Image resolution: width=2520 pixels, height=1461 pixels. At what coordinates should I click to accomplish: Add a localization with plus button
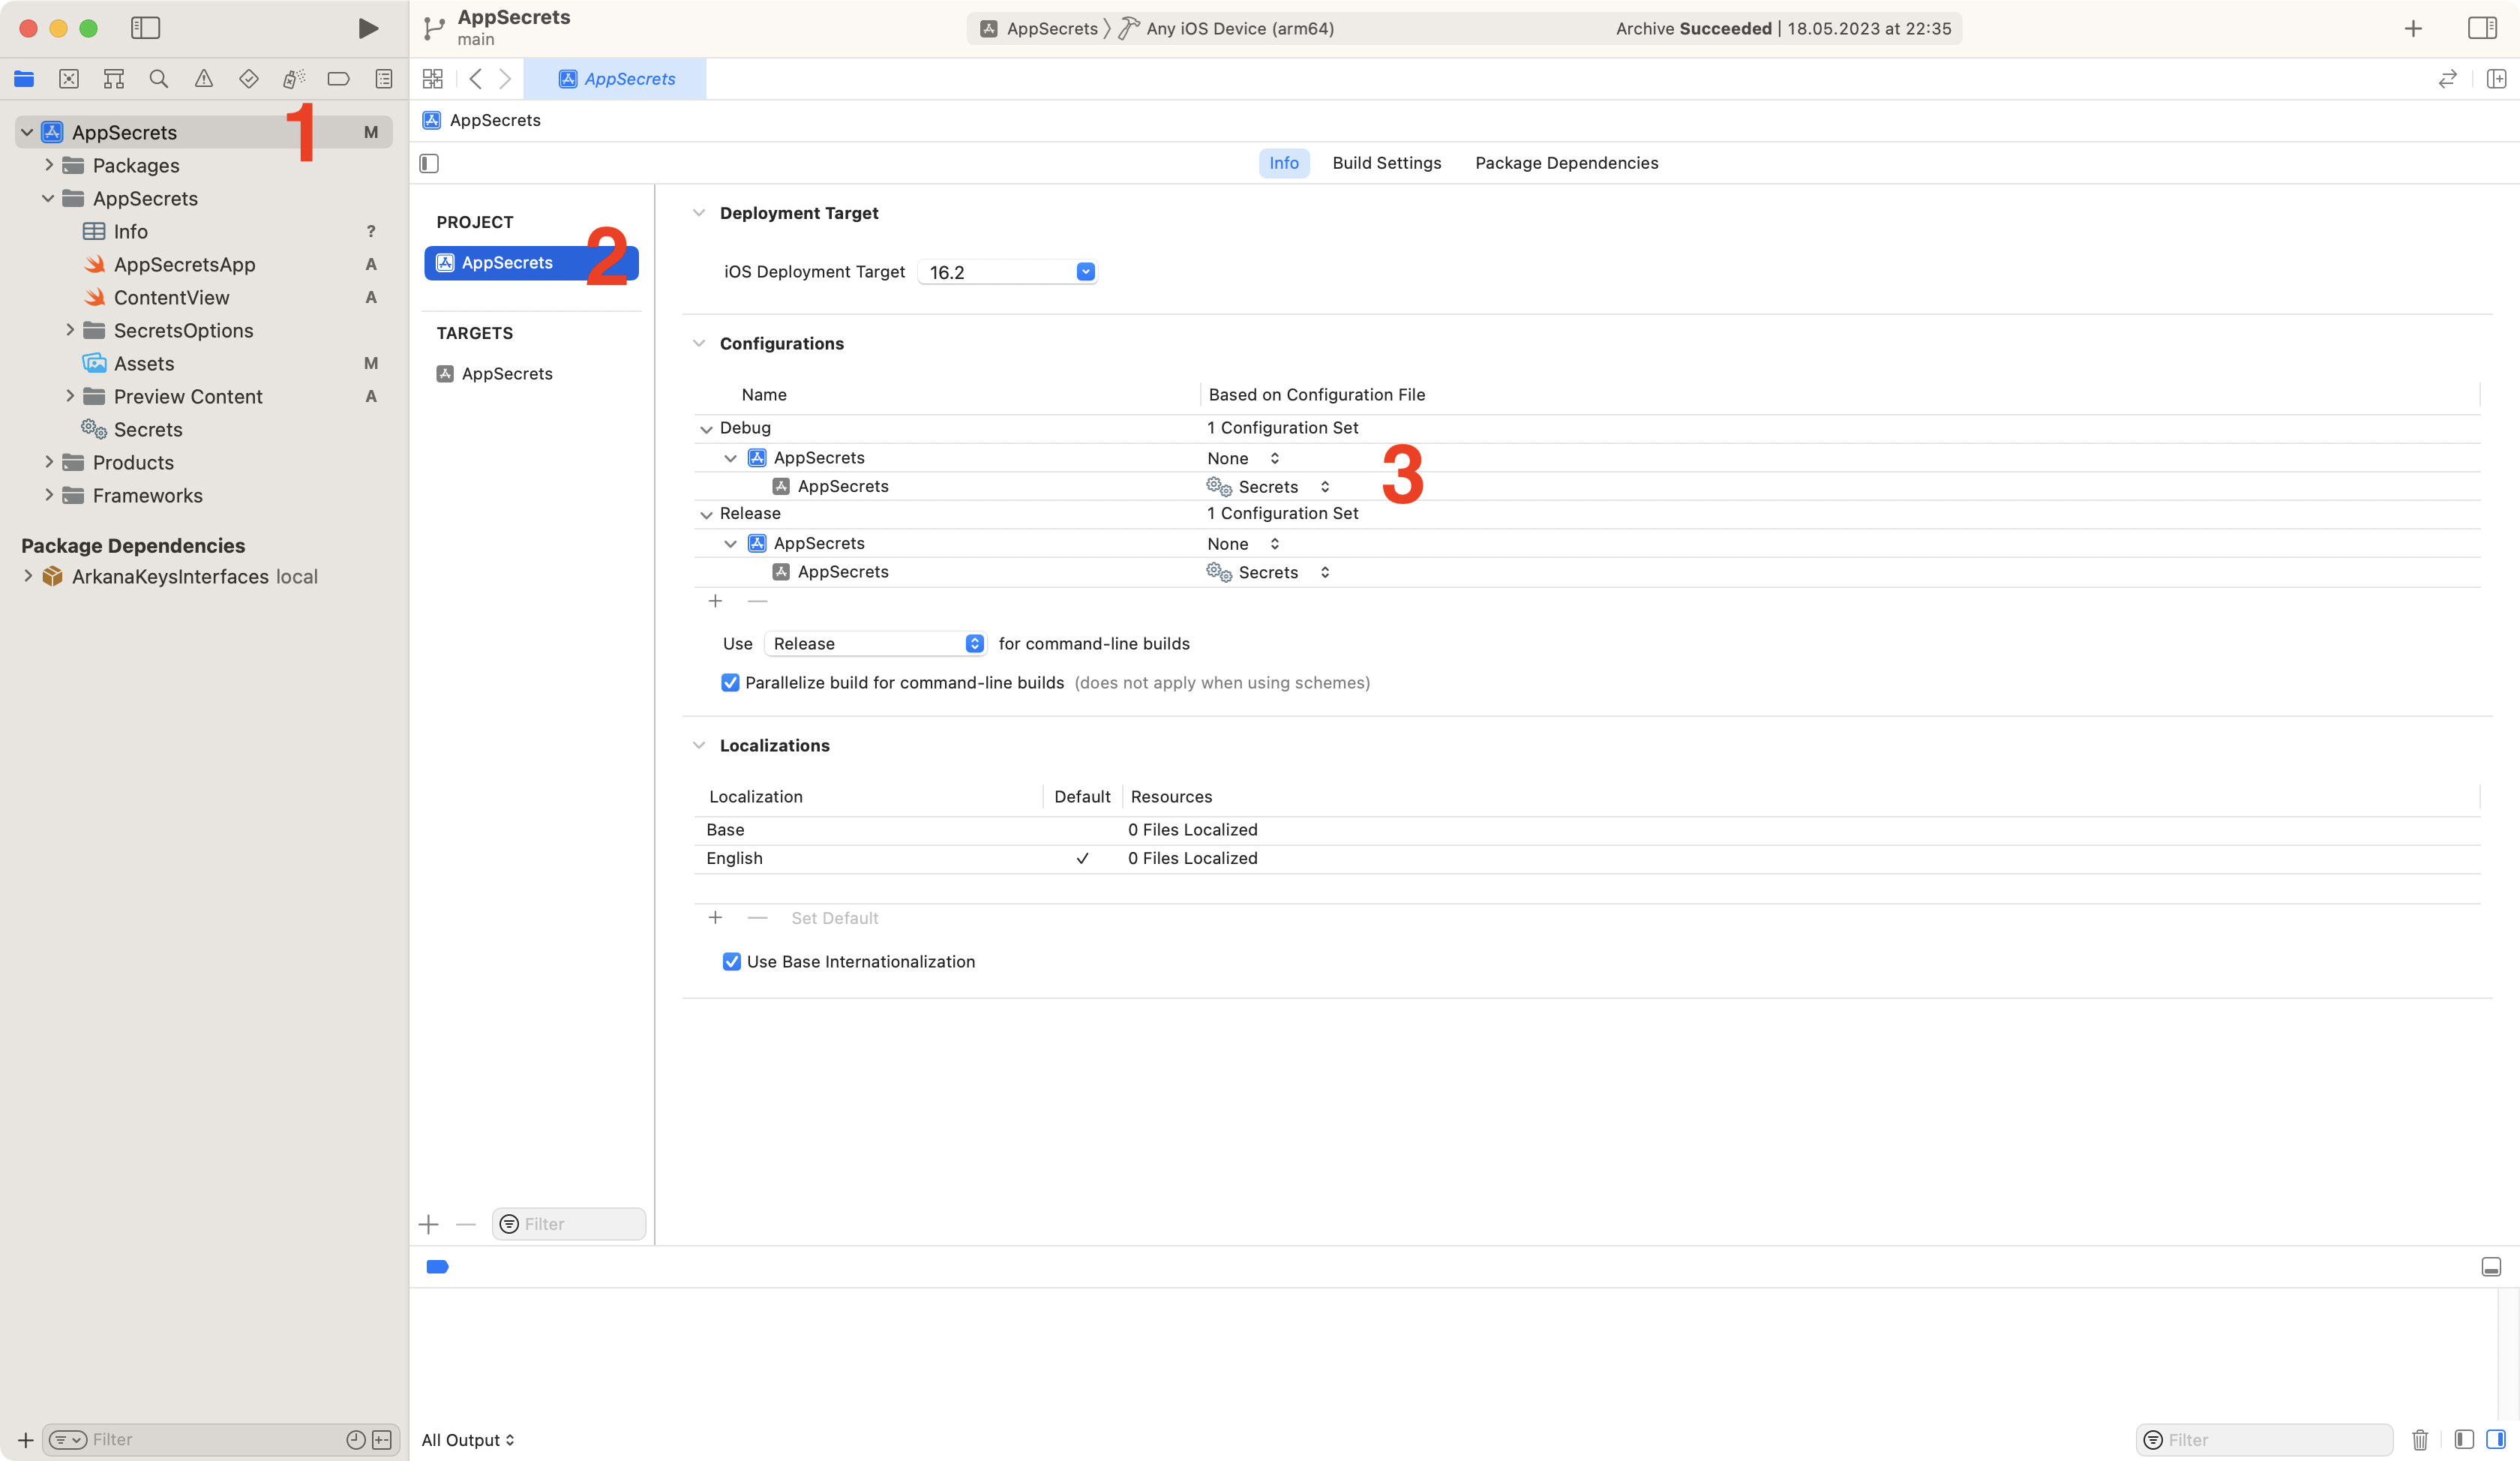tap(715, 918)
